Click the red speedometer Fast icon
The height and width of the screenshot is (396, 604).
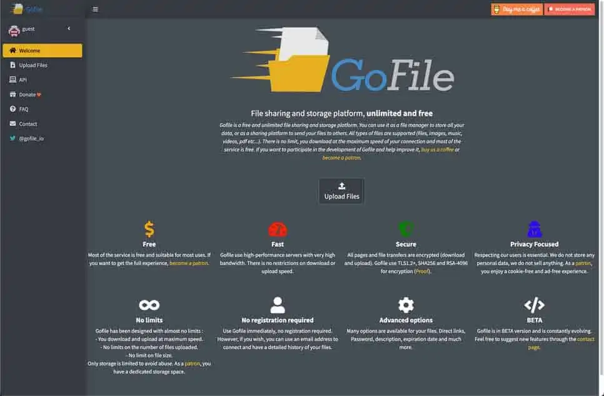277,229
